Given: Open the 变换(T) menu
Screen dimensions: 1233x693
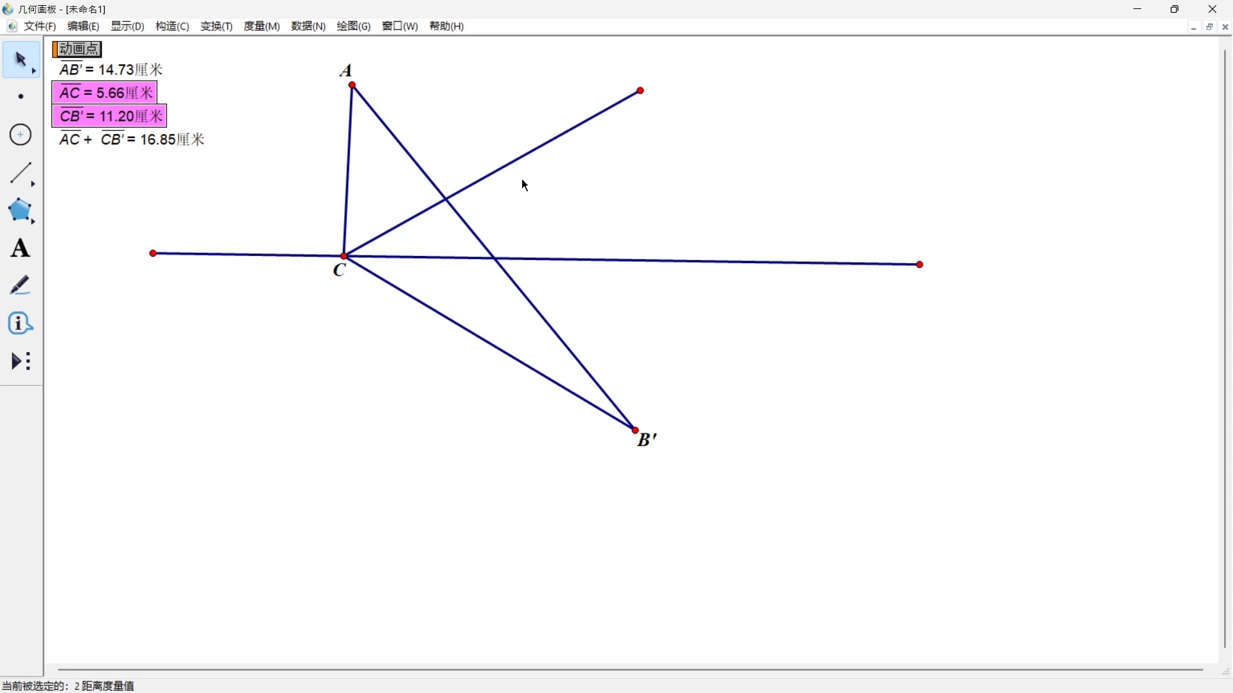Looking at the screenshot, I should [x=216, y=26].
